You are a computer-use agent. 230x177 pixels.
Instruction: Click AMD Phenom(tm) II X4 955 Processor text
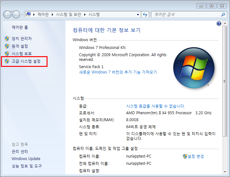coord(159,113)
